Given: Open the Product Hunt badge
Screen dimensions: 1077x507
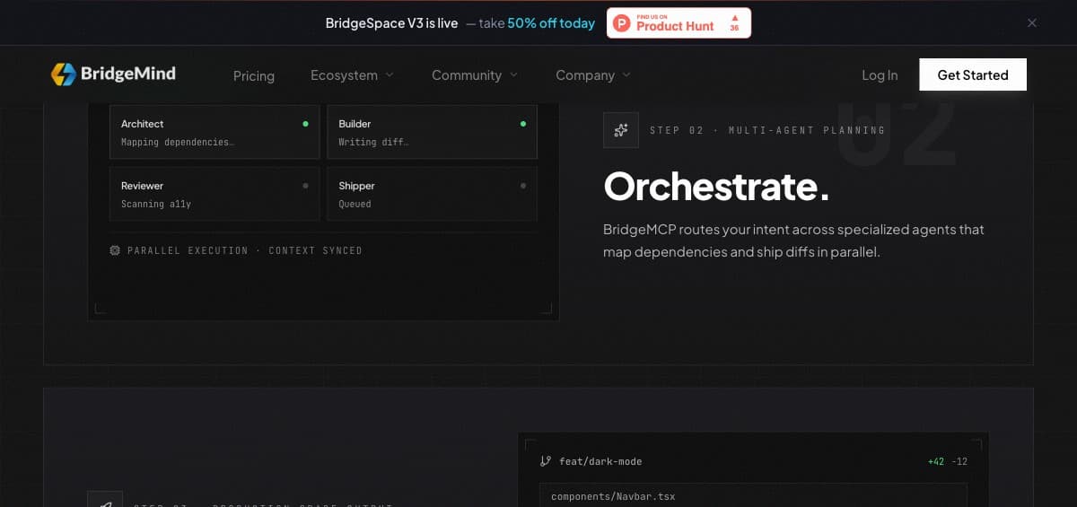Looking at the screenshot, I should (679, 23).
